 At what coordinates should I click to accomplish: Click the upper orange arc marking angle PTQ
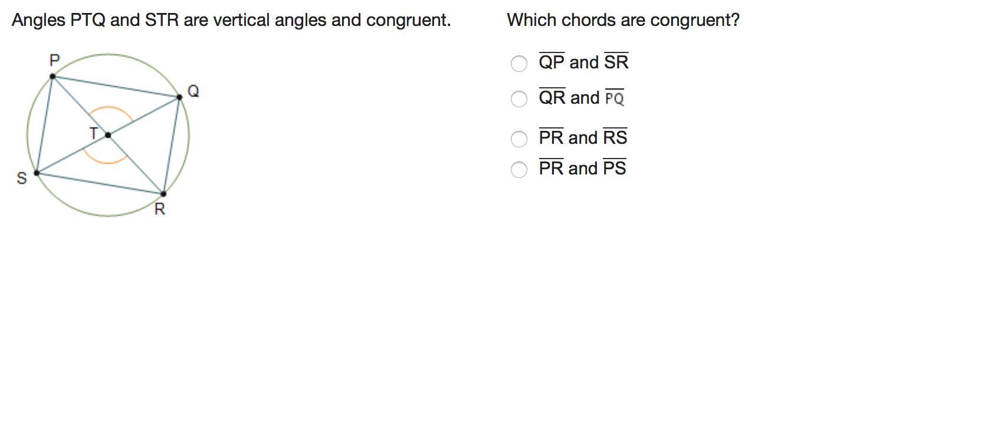(x=109, y=107)
